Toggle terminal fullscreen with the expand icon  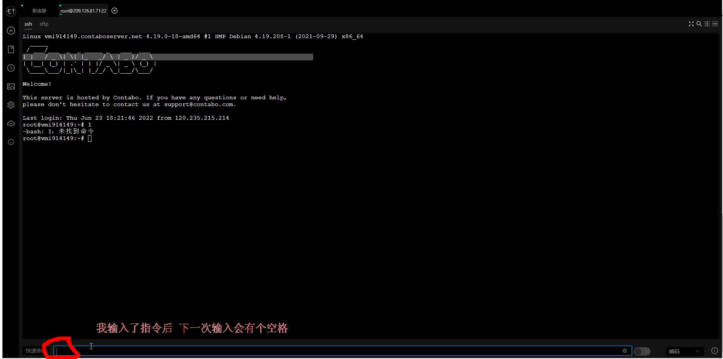[x=691, y=23]
